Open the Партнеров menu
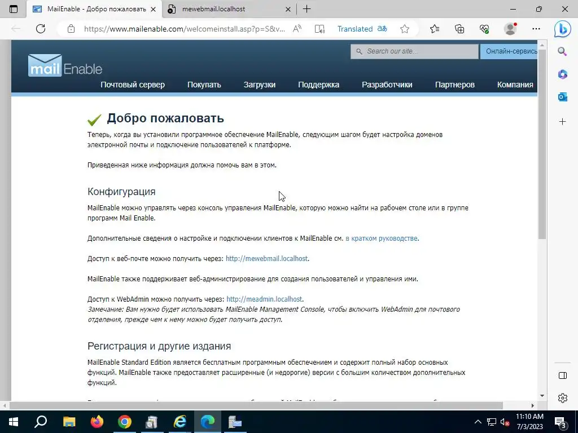This screenshot has height=433, width=578. click(x=455, y=85)
